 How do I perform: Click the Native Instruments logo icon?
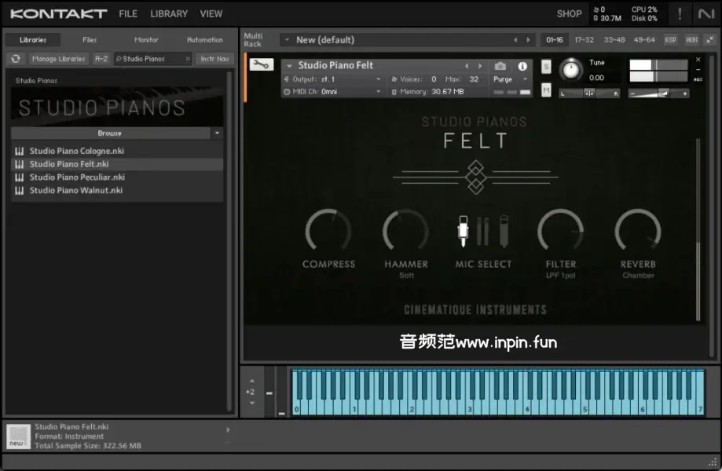tap(706, 14)
